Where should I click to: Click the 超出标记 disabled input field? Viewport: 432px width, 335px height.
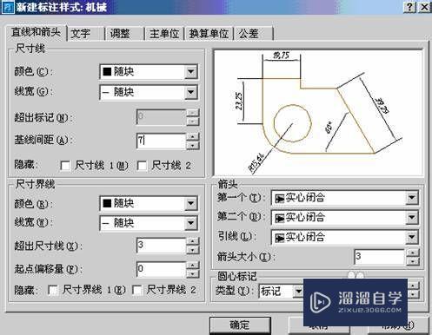point(161,117)
